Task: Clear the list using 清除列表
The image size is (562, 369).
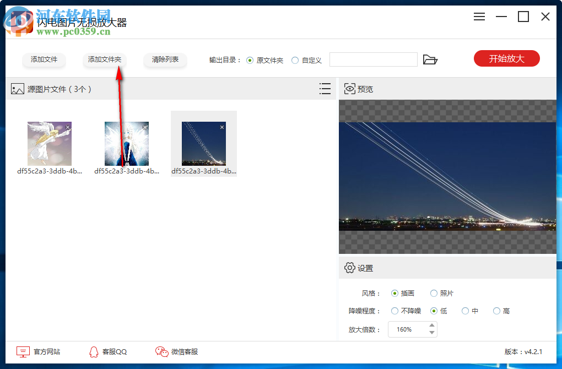Action: click(x=165, y=58)
